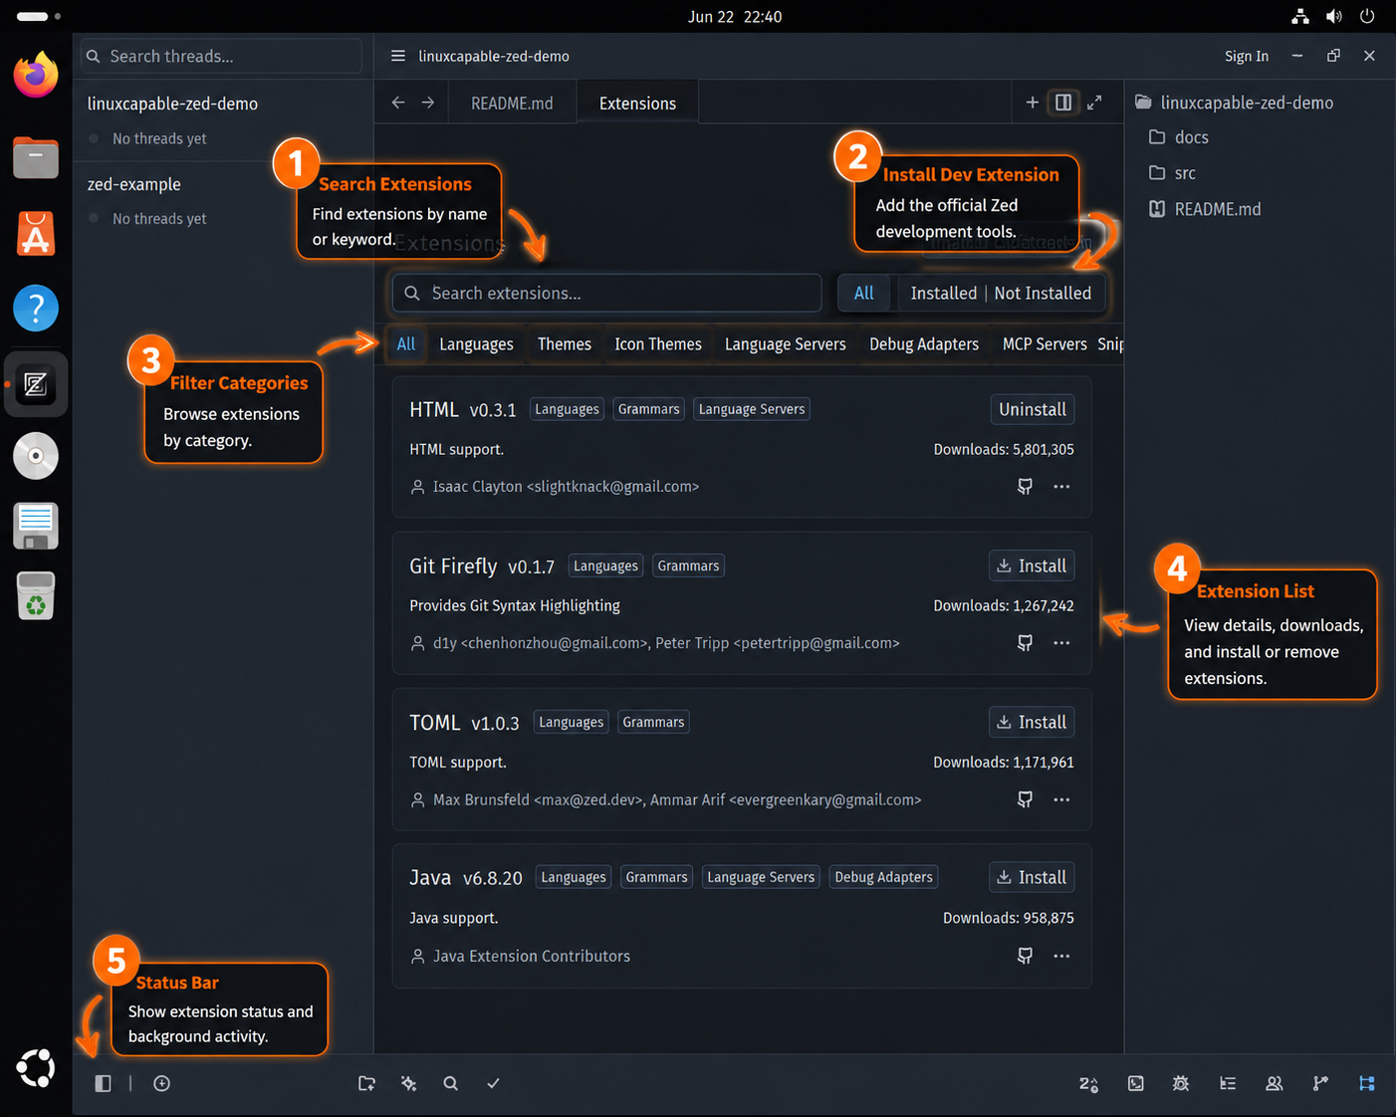Viewport: 1396px width, 1117px height.
Task: Select the Language Servers category tab
Action: 786,344
